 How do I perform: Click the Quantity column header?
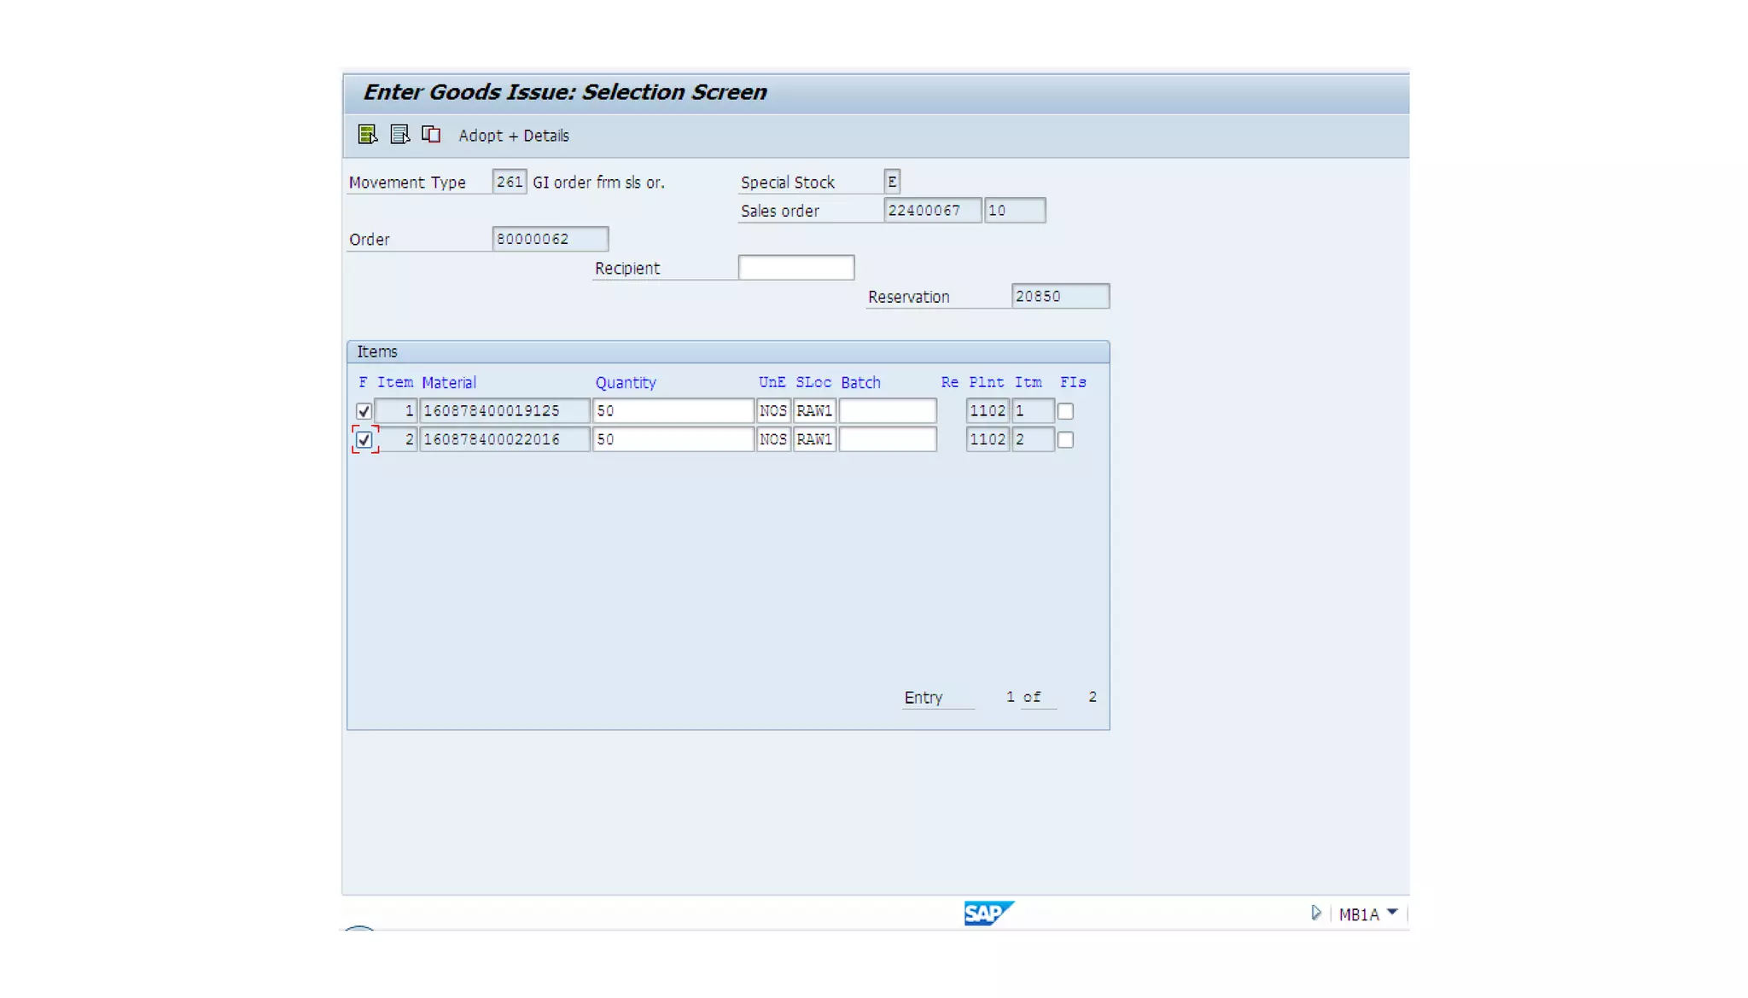pyautogui.click(x=626, y=383)
